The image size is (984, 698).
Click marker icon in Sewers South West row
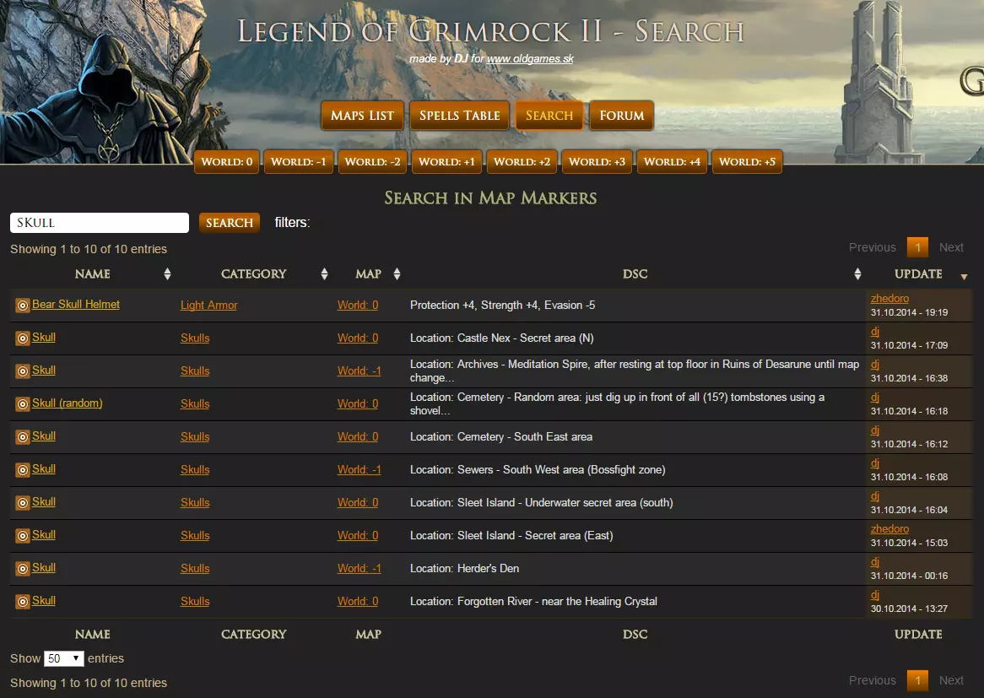point(23,469)
